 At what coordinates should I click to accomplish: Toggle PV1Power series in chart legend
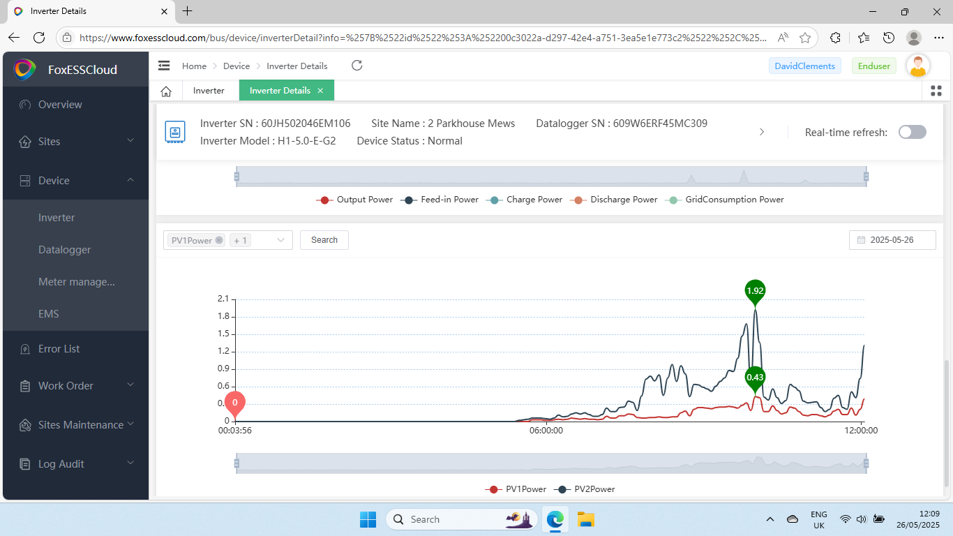[x=516, y=489]
